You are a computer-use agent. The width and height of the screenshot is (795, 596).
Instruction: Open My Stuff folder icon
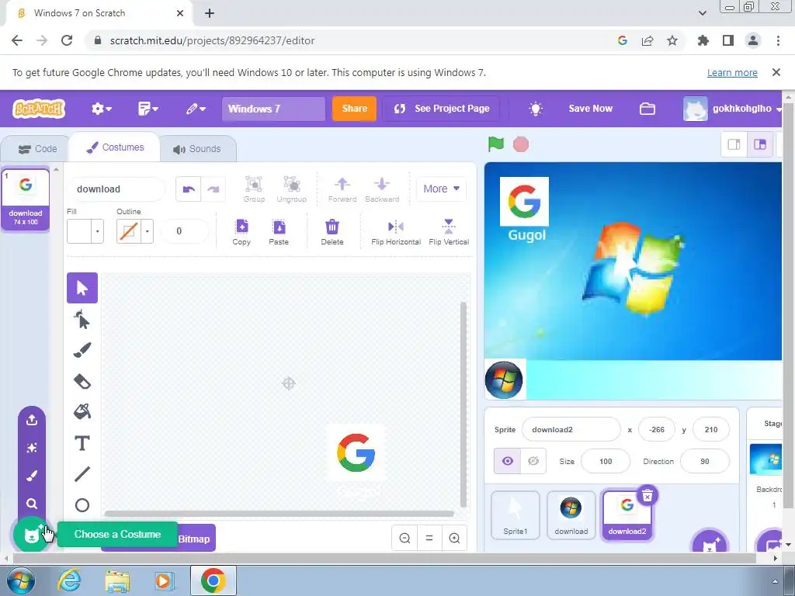point(647,109)
